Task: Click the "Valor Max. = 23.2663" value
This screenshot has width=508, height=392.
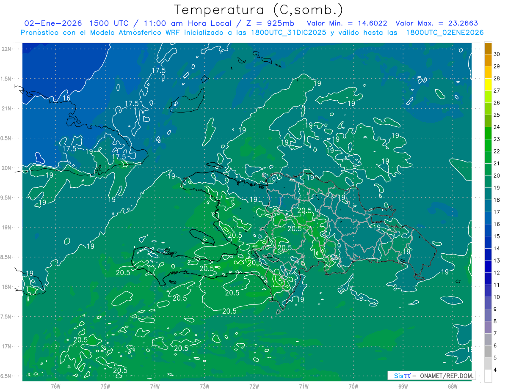Action: click(x=436, y=23)
